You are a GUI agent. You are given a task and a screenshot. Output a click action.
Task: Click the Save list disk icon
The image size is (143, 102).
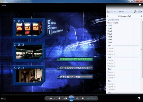[108, 12]
